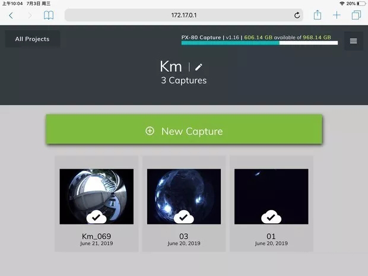Click the Km project title
Screen dimensions: 368x276
coord(171,66)
